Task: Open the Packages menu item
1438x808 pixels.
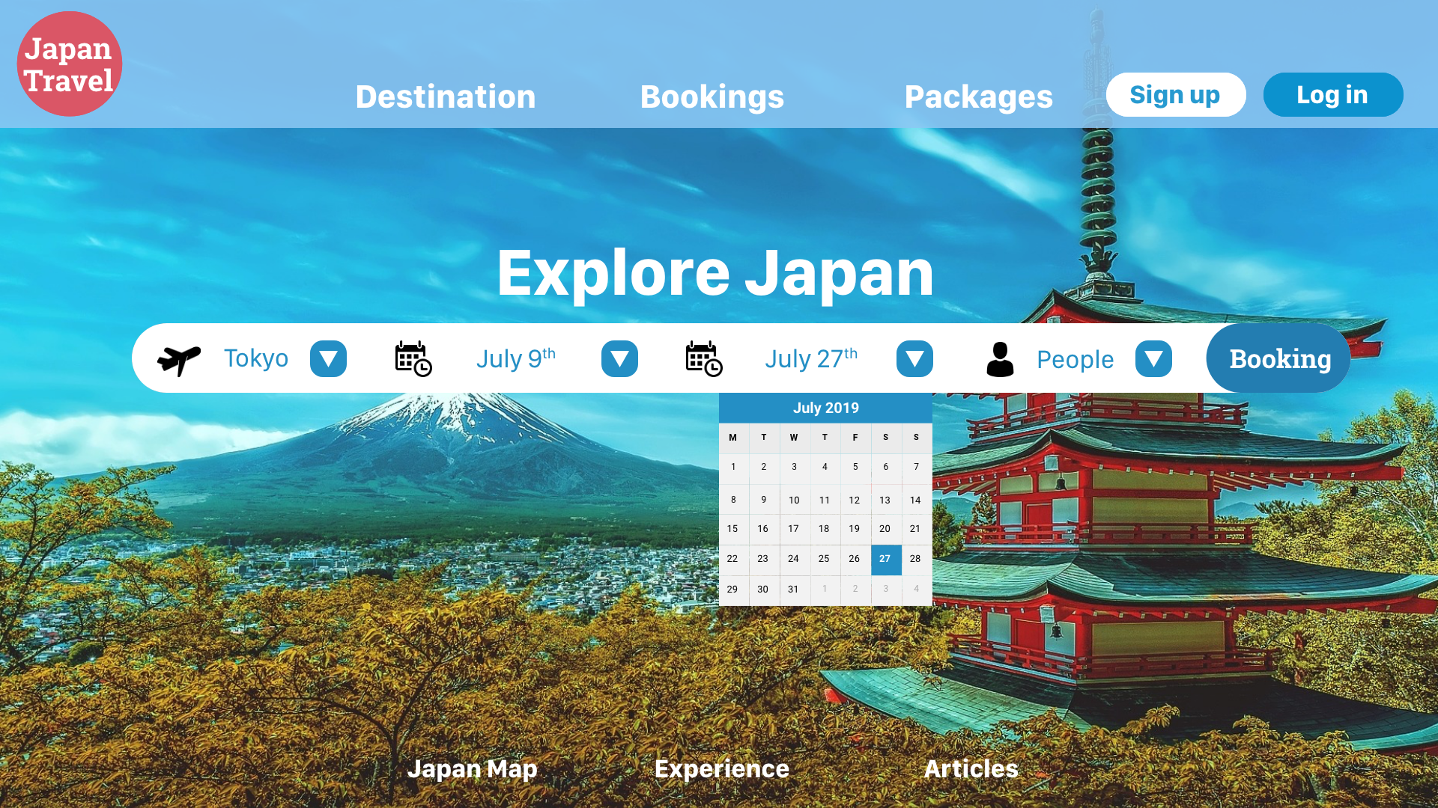Action: 979,97
